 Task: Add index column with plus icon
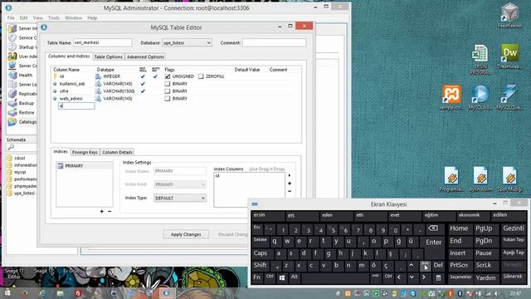[x=290, y=184]
